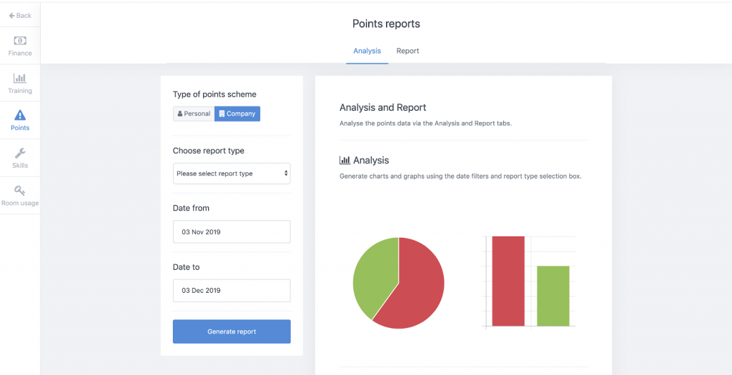Switch to the Report tab
The height and width of the screenshot is (375, 732).
tap(407, 51)
